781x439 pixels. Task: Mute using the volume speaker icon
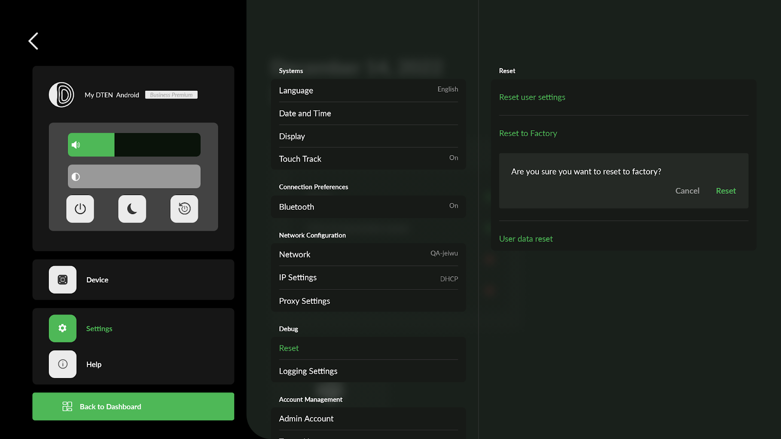coord(76,145)
